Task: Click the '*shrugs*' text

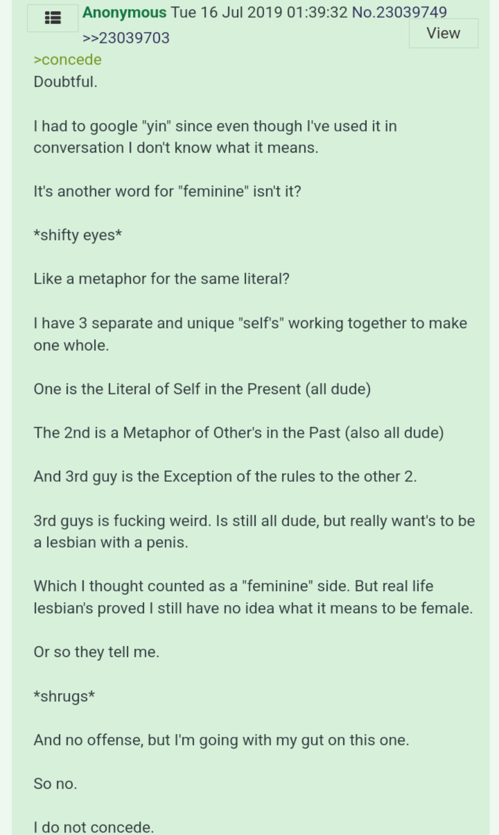Action: tap(64, 696)
